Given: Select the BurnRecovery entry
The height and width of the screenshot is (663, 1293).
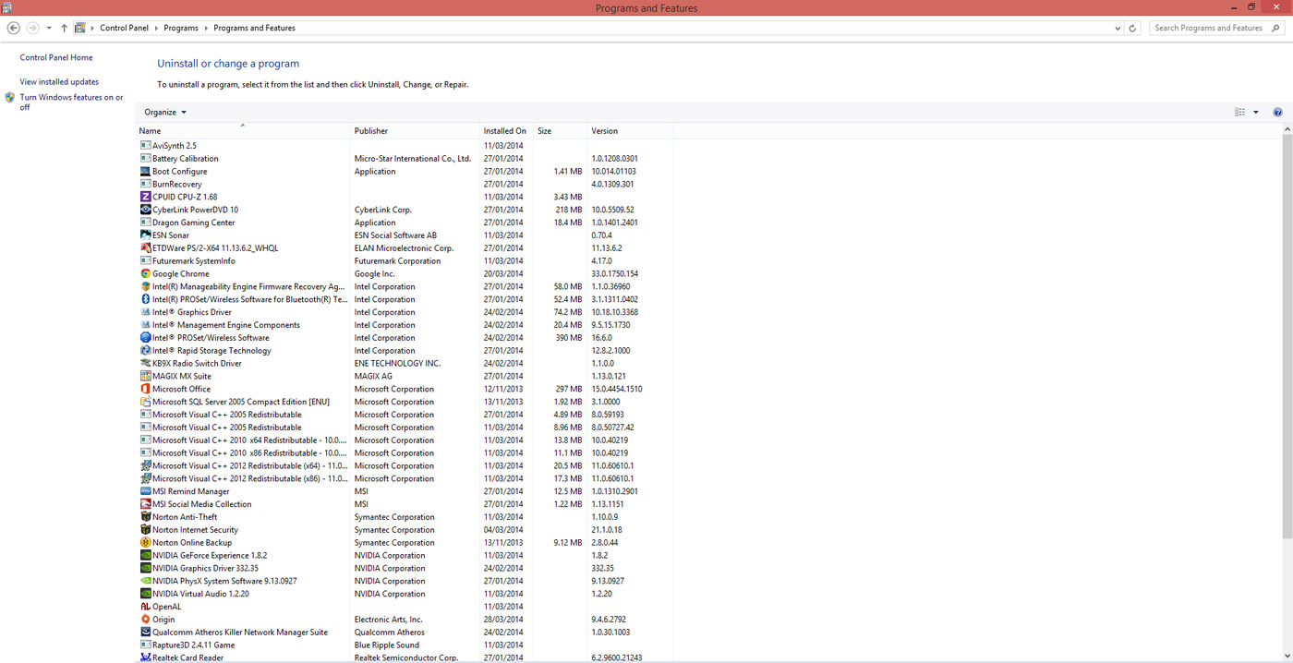Looking at the screenshot, I should [x=405, y=184].
